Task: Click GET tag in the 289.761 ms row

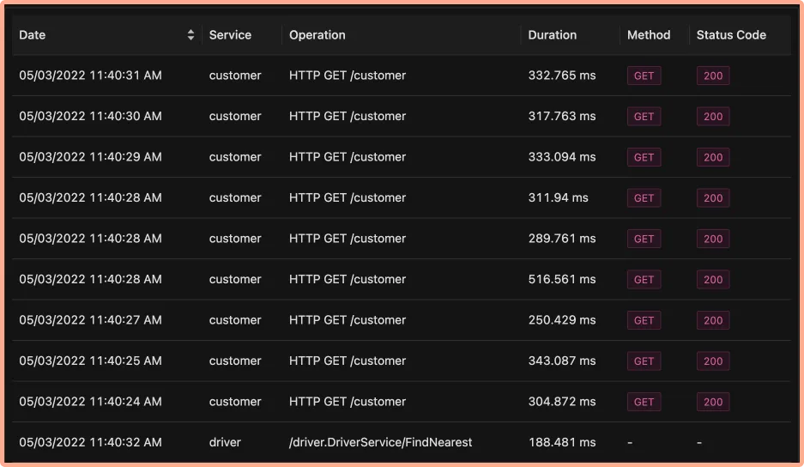Action: pos(644,239)
